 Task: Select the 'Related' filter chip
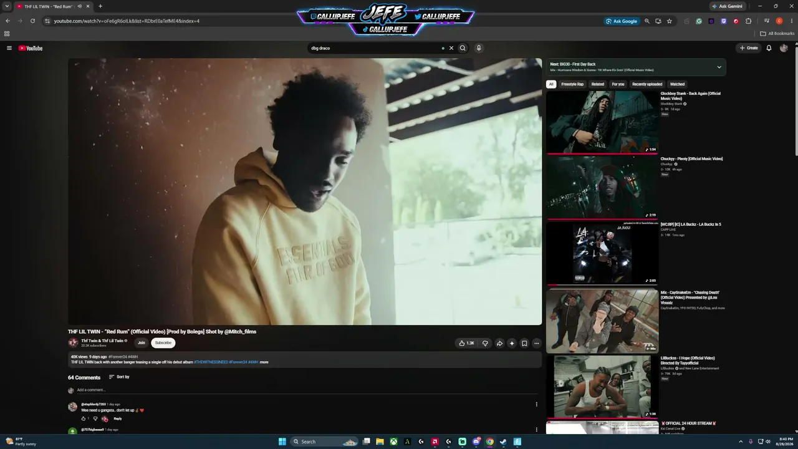click(597, 84)
